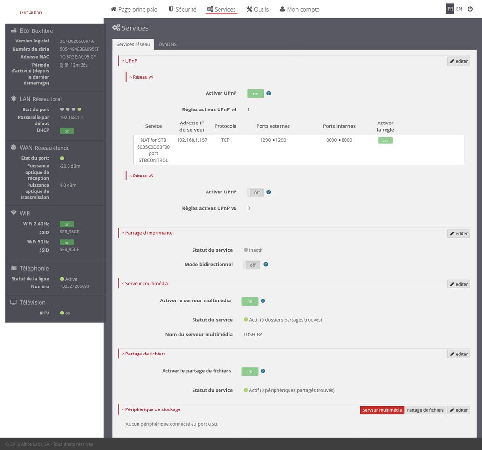Viewport: 482px width, 450px height.
Task: Click the editer button for Serveur multimédia
Action: pyautogui.click(x=458, y=284)
